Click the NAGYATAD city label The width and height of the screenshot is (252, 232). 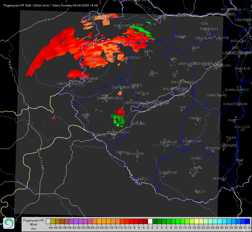point(135,154)
